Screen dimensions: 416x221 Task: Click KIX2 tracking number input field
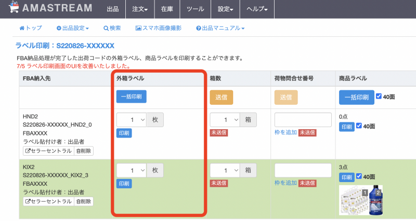coord(303,170)
